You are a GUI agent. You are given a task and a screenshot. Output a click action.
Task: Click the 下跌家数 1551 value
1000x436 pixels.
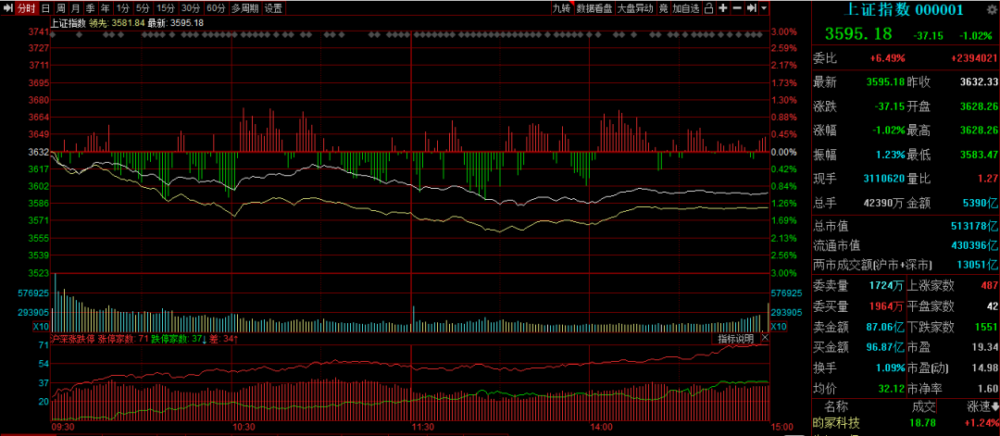click(986, 327)
